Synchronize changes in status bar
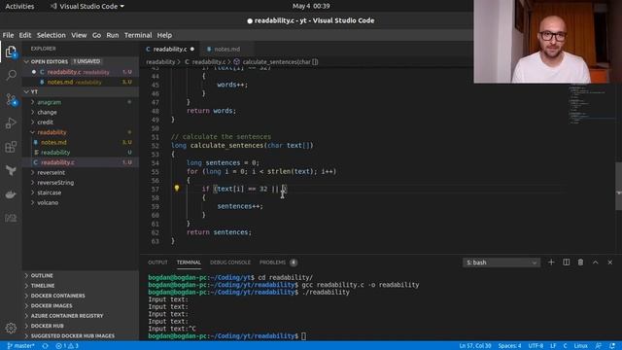This screenshot has height=350, width=622. point(46,346)
